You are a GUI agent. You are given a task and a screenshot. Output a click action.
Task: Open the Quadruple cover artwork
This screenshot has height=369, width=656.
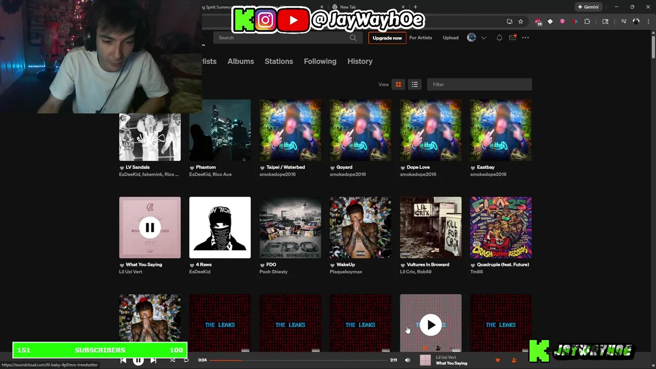tap(501, 228)
